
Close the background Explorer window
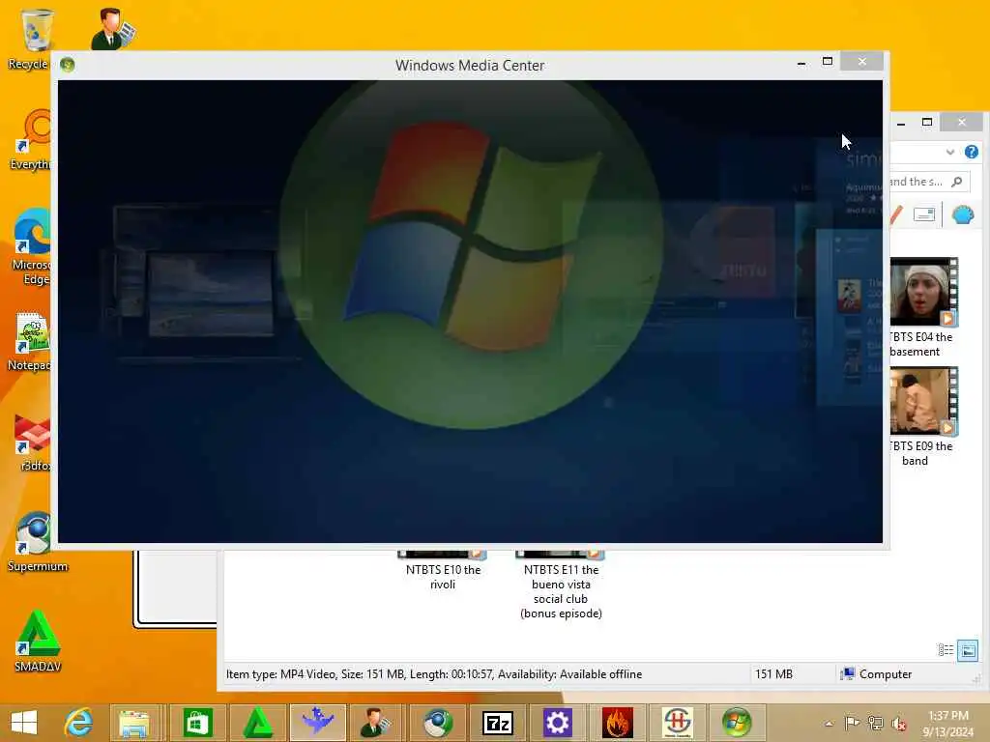[x=962, y=122]
